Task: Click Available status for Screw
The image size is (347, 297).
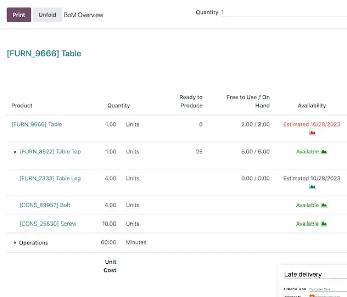Action: coord(307,224)
